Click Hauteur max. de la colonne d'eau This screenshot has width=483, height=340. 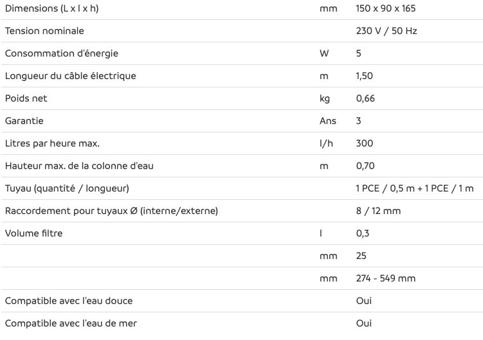pyautogui.click(x=79, y=166)
